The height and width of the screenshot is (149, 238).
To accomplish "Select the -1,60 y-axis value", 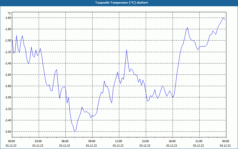I will [x=8, y=18].
